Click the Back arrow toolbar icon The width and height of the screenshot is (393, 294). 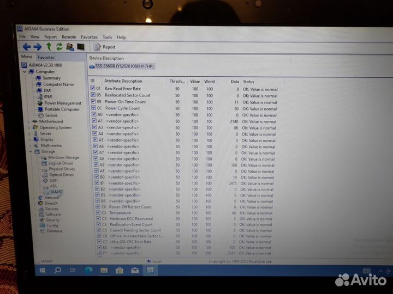pyautogui.click(x=27, y=46)
